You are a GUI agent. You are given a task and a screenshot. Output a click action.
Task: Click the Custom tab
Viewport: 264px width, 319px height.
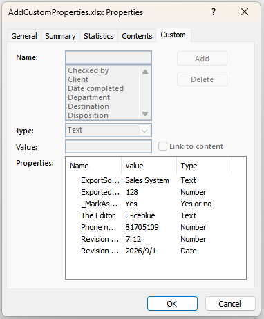(x=173, y=35)
